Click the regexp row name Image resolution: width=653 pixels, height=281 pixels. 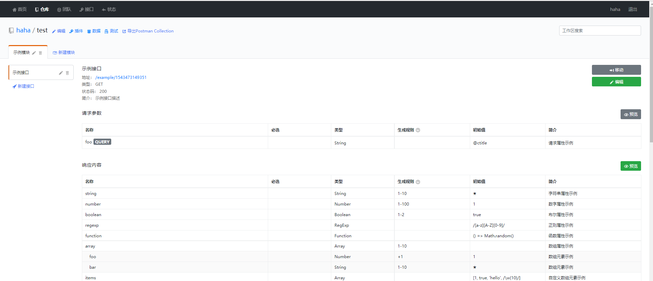92,225
